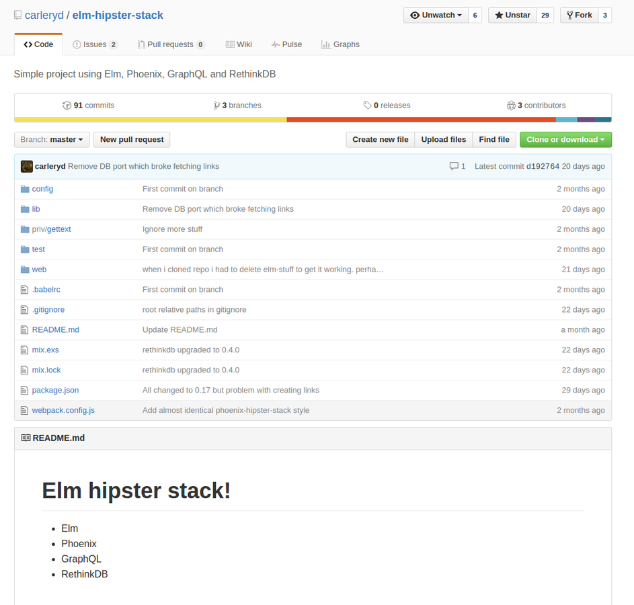
Task: Click the releases tag icon
Action: (367, 106)
